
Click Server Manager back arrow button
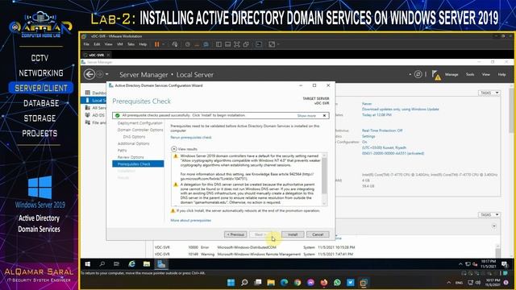89,74
